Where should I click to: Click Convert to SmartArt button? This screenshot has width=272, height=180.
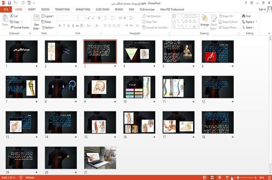155,28
